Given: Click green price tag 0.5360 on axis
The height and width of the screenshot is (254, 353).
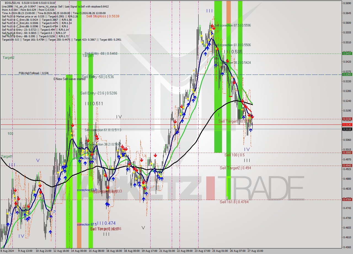Looking at the screenshot, I should coord(347,74).
